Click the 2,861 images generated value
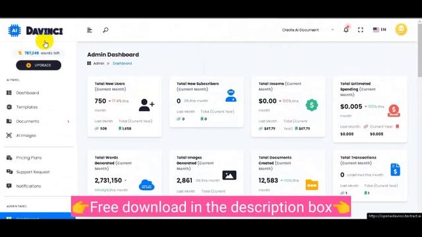Image resolution: width=422 pixels, height=237 pixels. point(185,180)
